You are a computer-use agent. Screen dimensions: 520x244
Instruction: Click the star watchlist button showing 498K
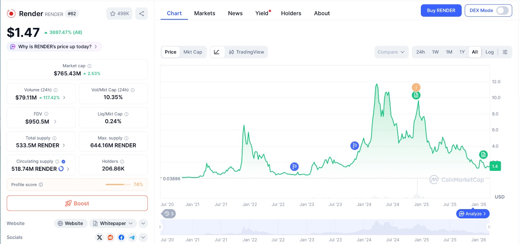coord(119,14)
